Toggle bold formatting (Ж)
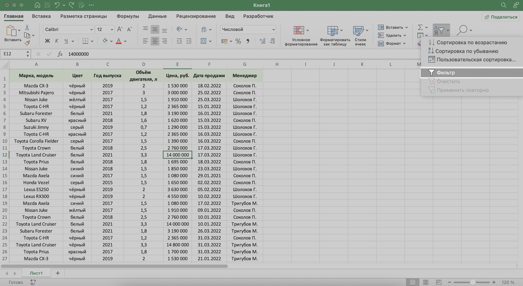 pyautogui.click(x=47, y=41)
